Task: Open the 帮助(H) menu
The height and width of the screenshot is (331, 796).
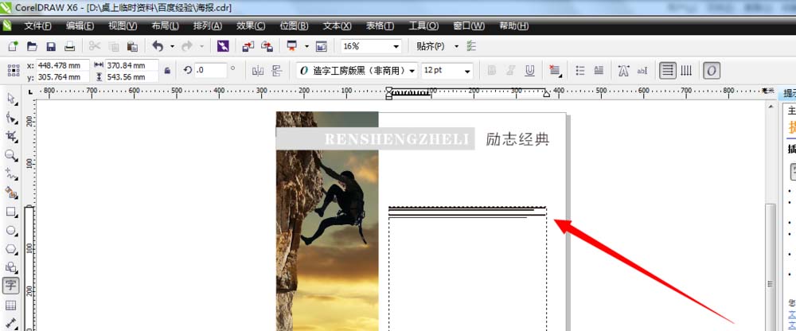Action: pos(513,26)
